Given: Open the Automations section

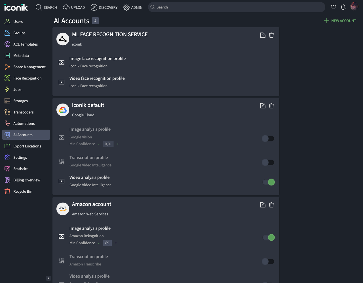Looking at the screenshot, I should click(x=24, y=123).
